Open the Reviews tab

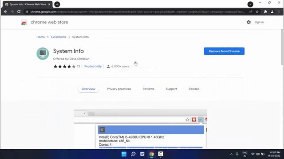(148, 89)
